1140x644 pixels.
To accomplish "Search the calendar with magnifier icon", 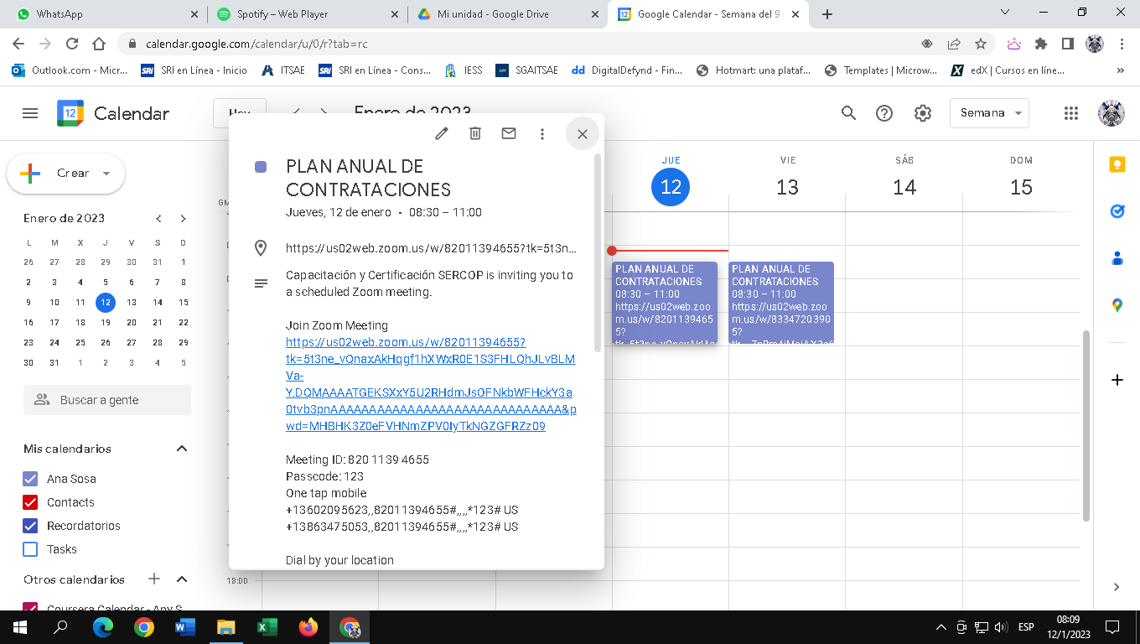I will click(849, 113).
